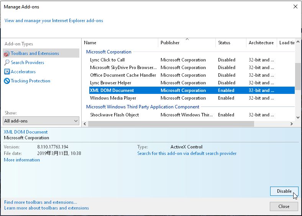
Task: Select Search Providers add-on type
Action: tap(27, 63)
